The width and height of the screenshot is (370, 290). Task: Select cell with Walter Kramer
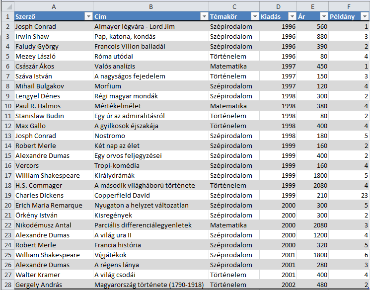click(x=54, y=275)
